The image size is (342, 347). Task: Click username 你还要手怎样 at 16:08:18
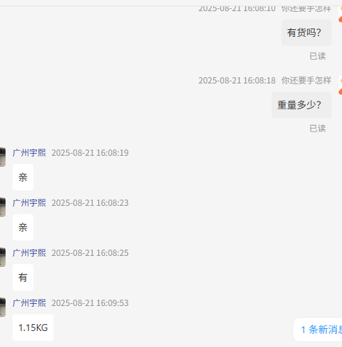(306, 81)
